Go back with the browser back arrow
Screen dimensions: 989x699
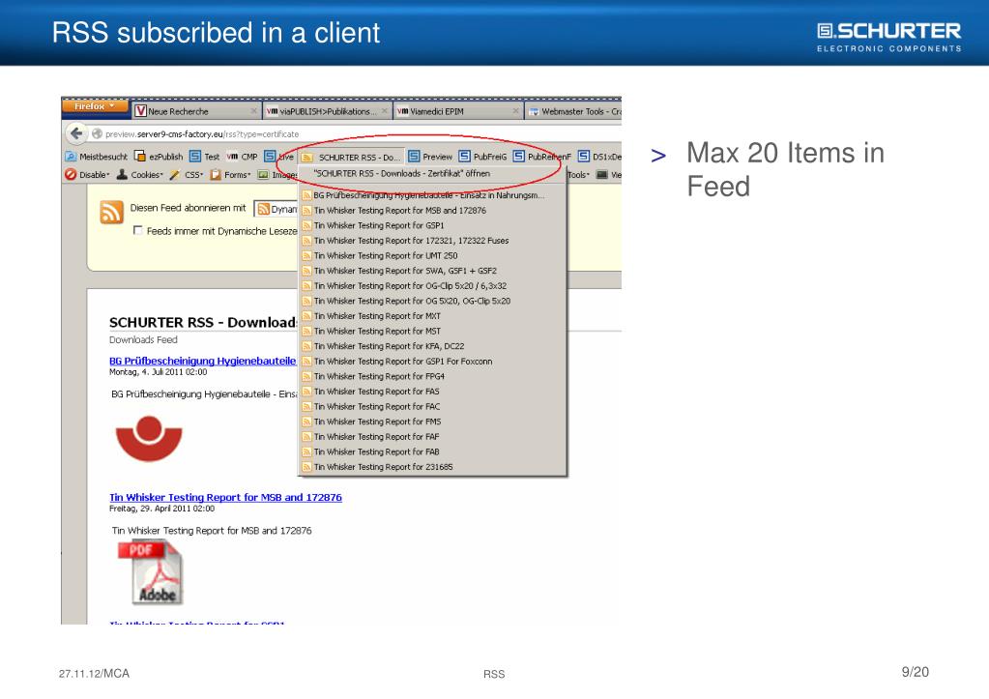point(76,133)
